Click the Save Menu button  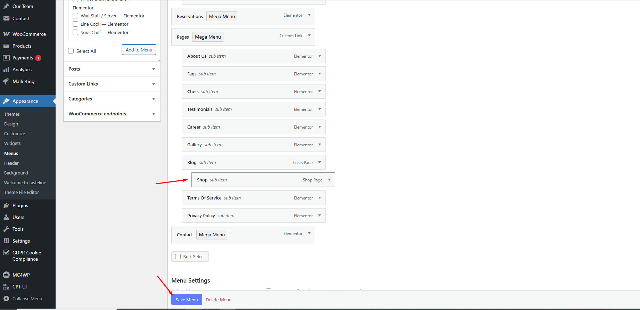(x=187, y=300)
